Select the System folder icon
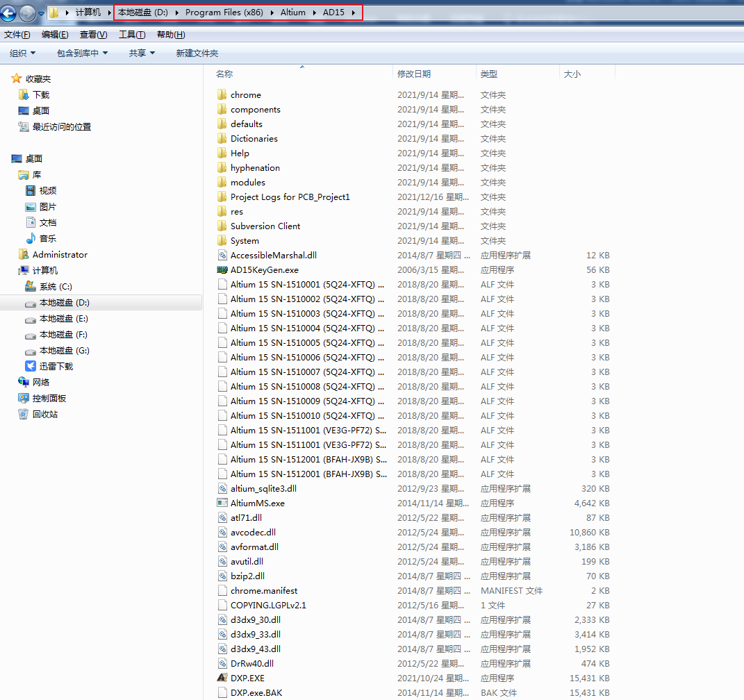Screen dimensions: 744x700 pyautogui.click(x=222, y=240)
